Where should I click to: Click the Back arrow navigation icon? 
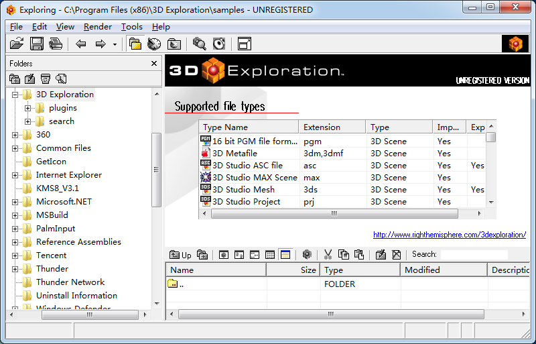(81, 44)
